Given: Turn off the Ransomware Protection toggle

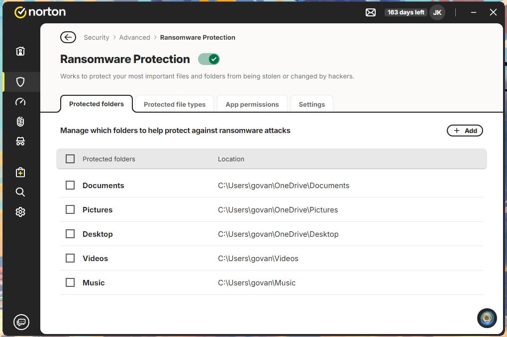Looking at the screenshot, I should click(x=209, y=60).
